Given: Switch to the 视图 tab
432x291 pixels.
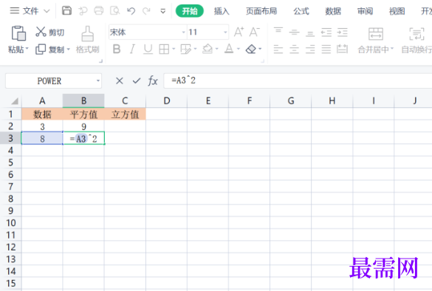Looking at the screenshot, I should point(397,11).
